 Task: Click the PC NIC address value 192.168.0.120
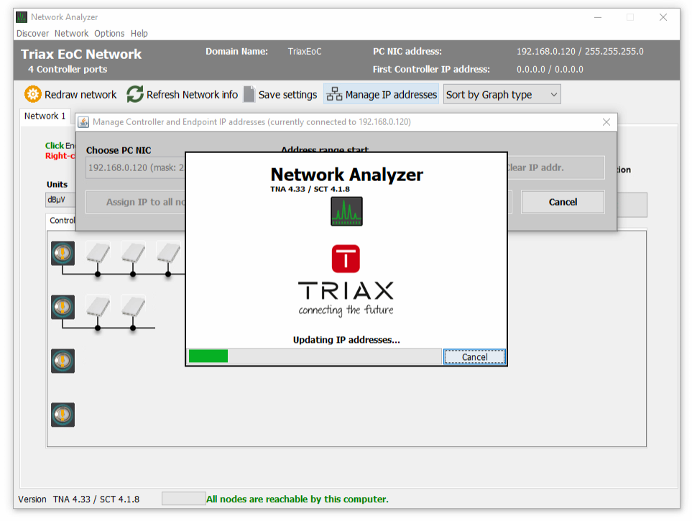click(580, 52)
